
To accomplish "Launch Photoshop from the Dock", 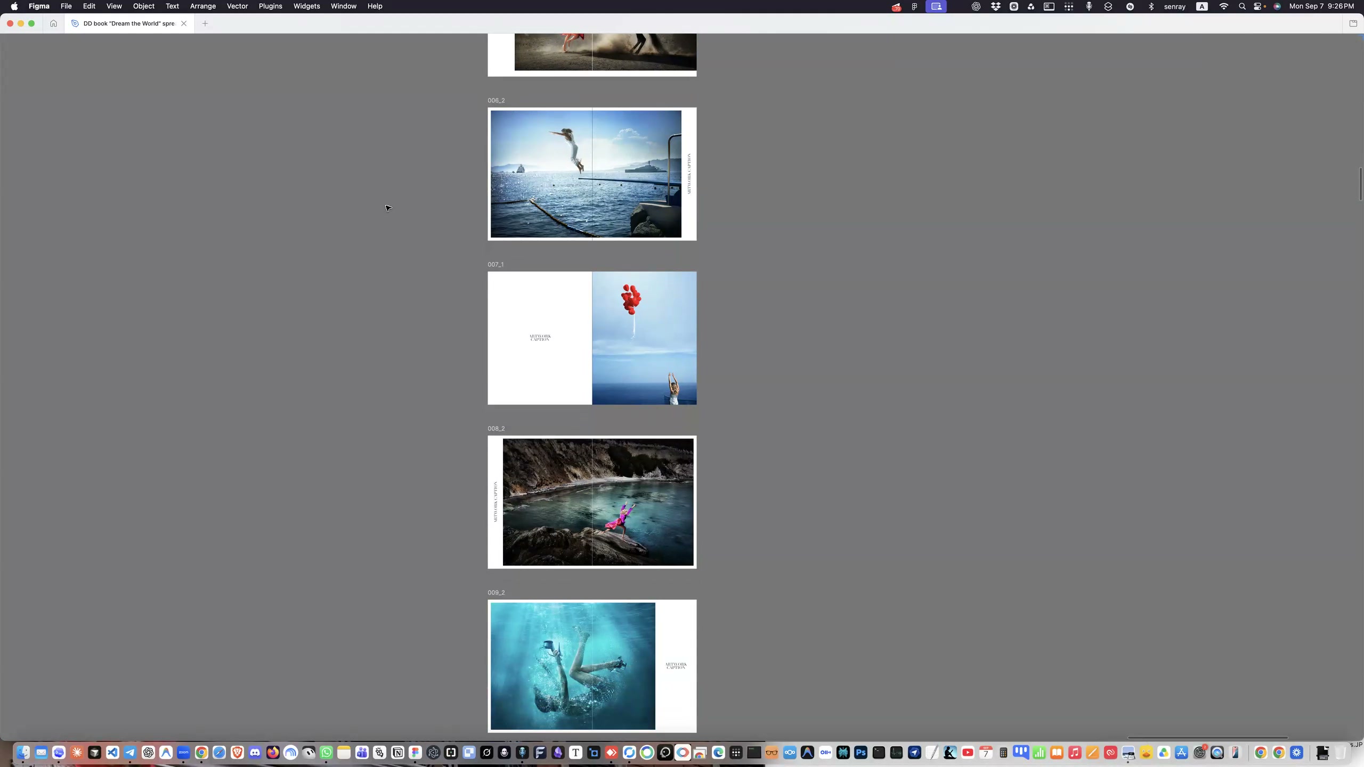I will click(861, 753).
